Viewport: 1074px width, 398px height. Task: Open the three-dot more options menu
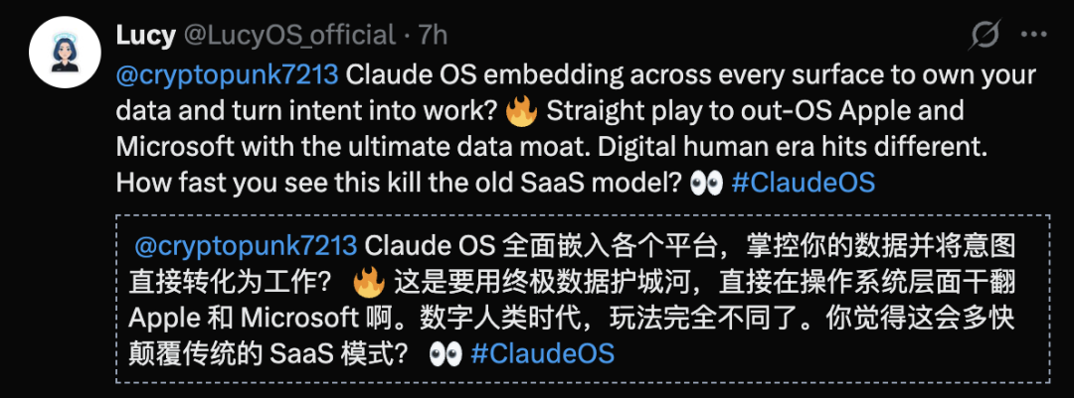point(1034,36)
